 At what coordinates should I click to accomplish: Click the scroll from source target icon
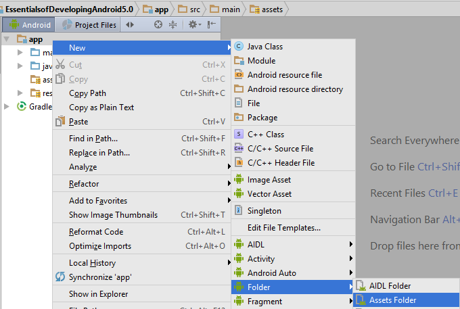pyautogui.click(x=158, y=24)
